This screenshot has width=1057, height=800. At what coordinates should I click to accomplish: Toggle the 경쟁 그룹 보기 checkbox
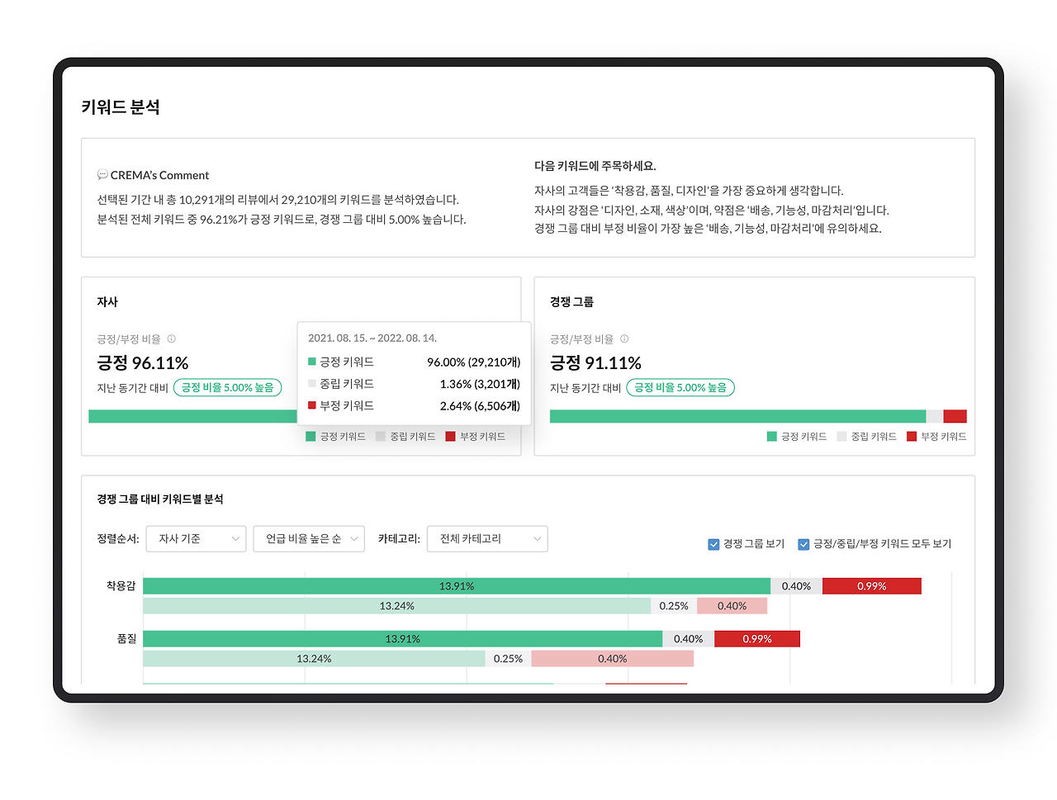pyautogui.click(x=713, y=544)
